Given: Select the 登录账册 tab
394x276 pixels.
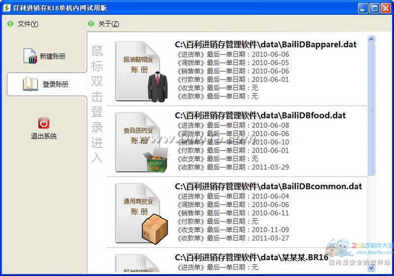Looking at the screenshot, I should 47,84.
